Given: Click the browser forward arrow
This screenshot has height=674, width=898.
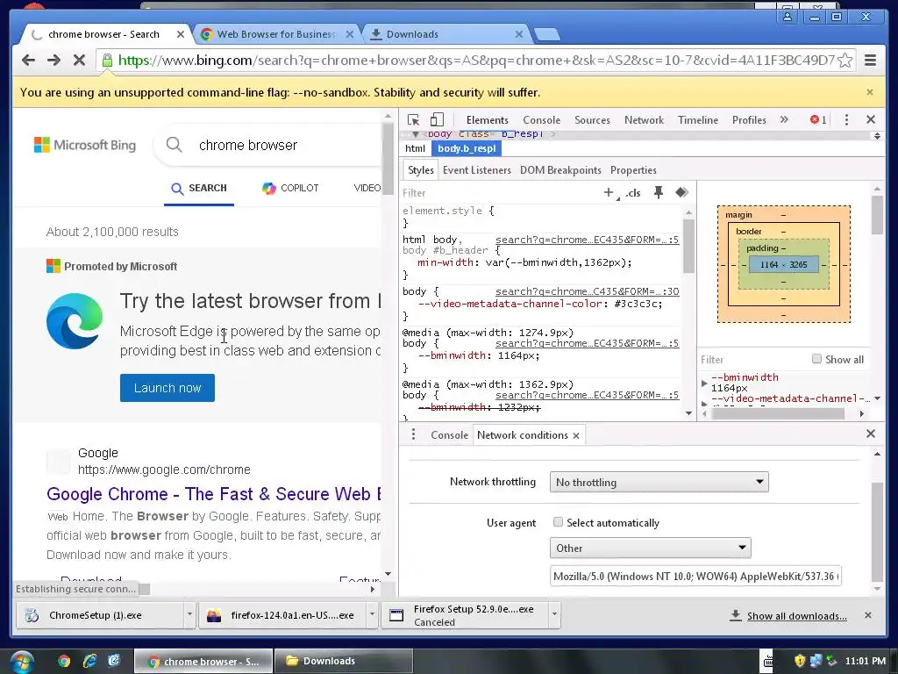Looking at the screenshot, I should pyautogui.click(x=53, y=61).
